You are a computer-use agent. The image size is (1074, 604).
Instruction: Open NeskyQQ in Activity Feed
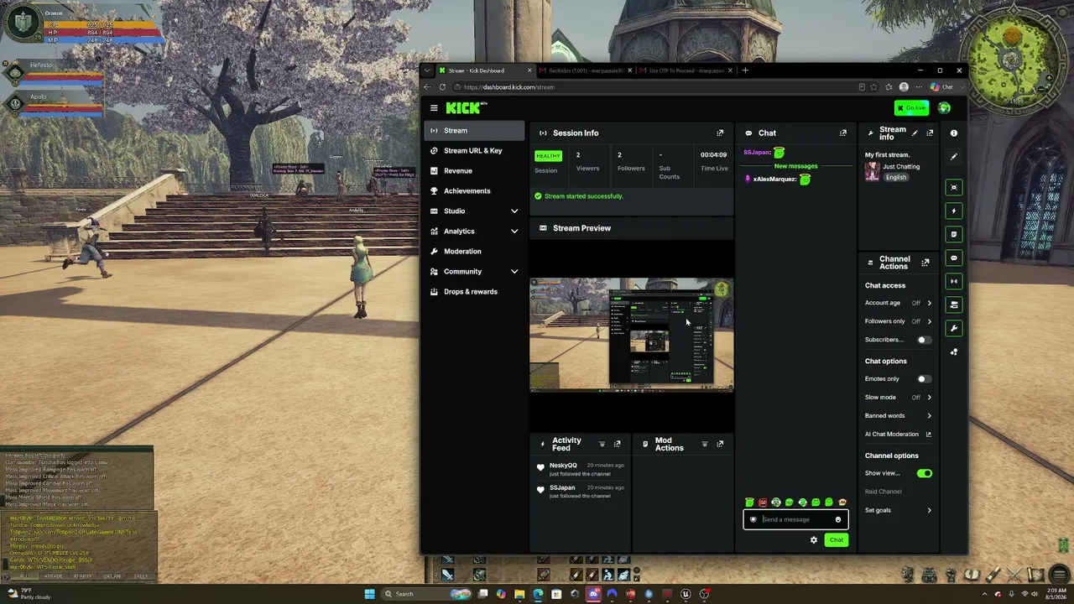pyautogui.click(x=563, y=466)
